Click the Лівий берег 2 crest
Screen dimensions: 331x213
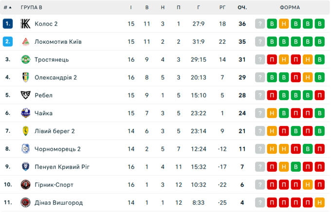click(x=26, y=131)
